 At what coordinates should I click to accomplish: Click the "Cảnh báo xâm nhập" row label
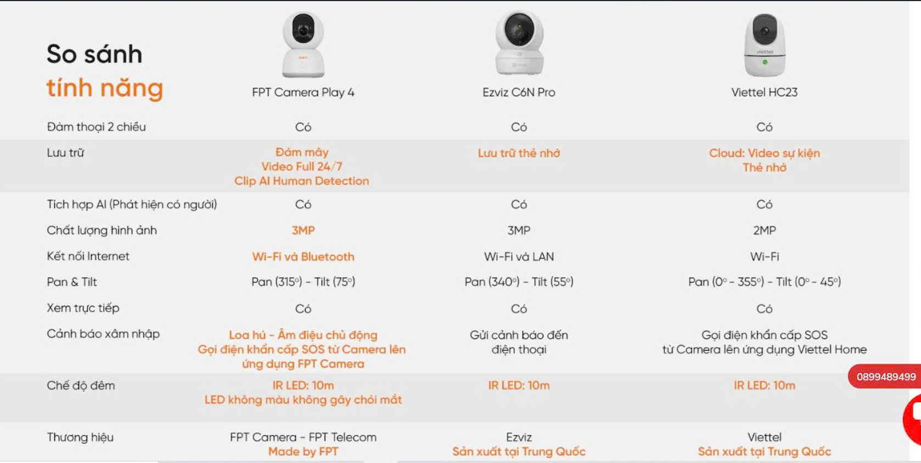click(103, 334)
